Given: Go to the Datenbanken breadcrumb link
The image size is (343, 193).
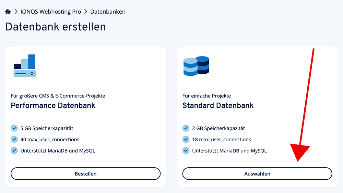Looking at the screenshot, I should pyautogui.click(x=108, y=12).
